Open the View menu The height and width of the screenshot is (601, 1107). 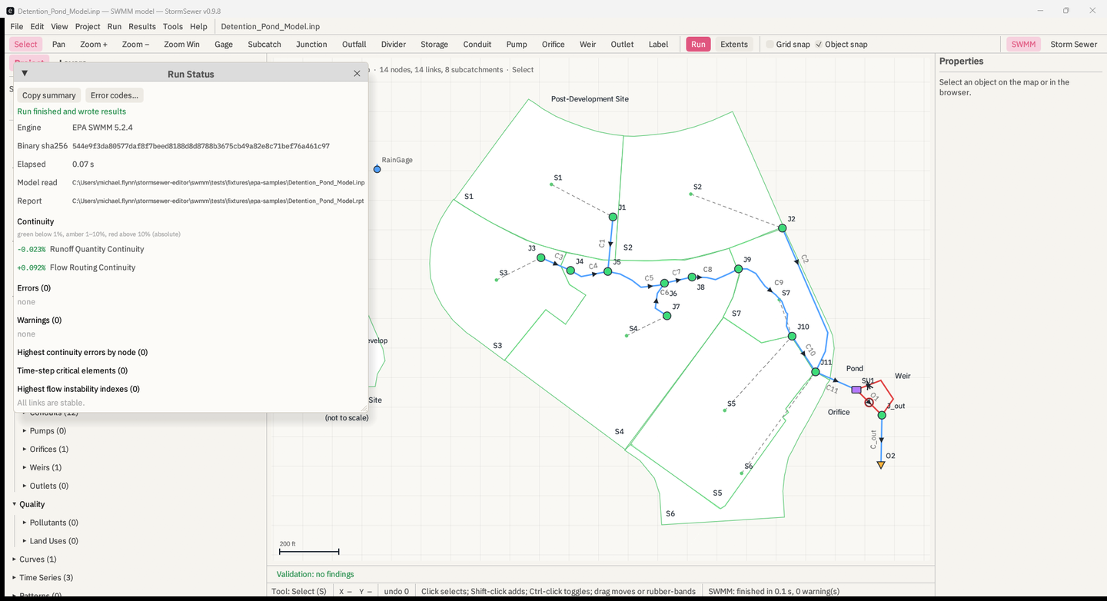(59, 26)
